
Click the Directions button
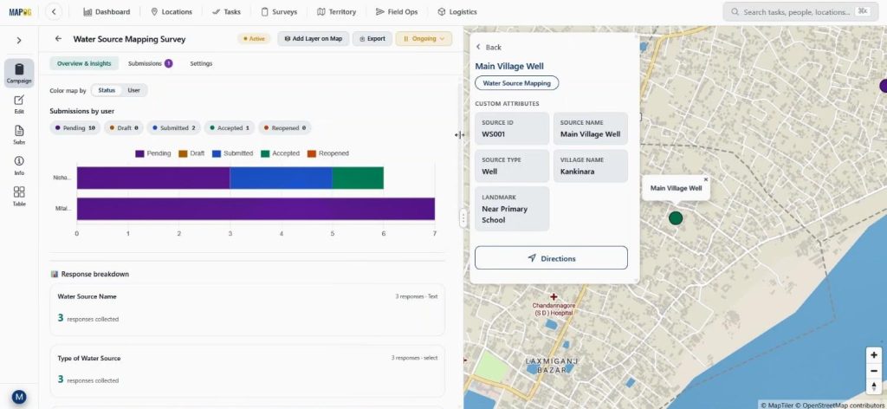point(551,258)
